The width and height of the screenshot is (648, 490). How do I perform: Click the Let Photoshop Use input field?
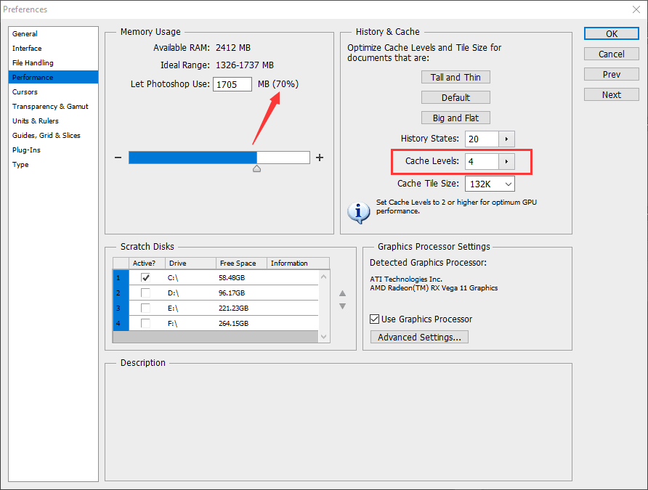tap(232, 84)
